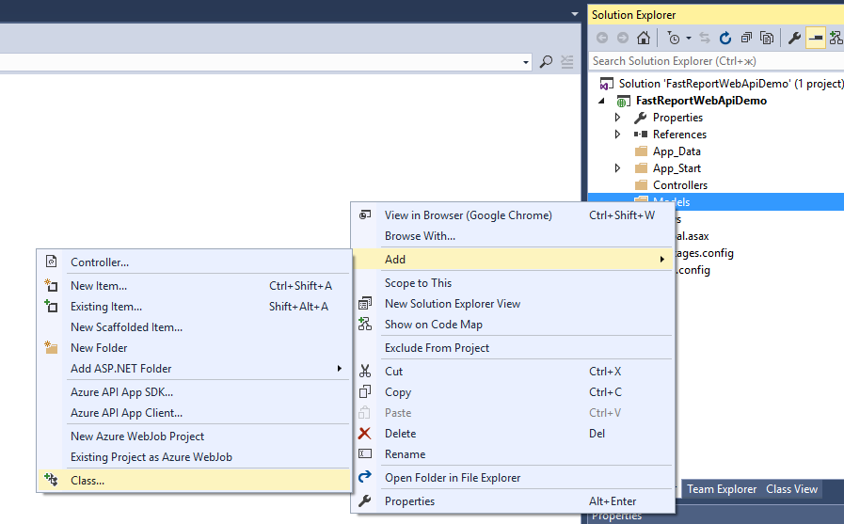844x524 pixels.
Task: Click the Controller icon in submenu
Action: 51,262
